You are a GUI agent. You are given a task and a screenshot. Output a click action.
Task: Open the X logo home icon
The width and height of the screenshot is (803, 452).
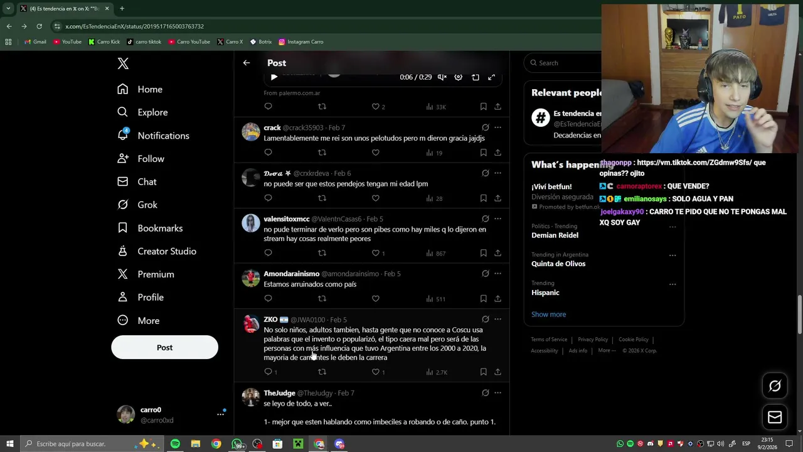123,63
